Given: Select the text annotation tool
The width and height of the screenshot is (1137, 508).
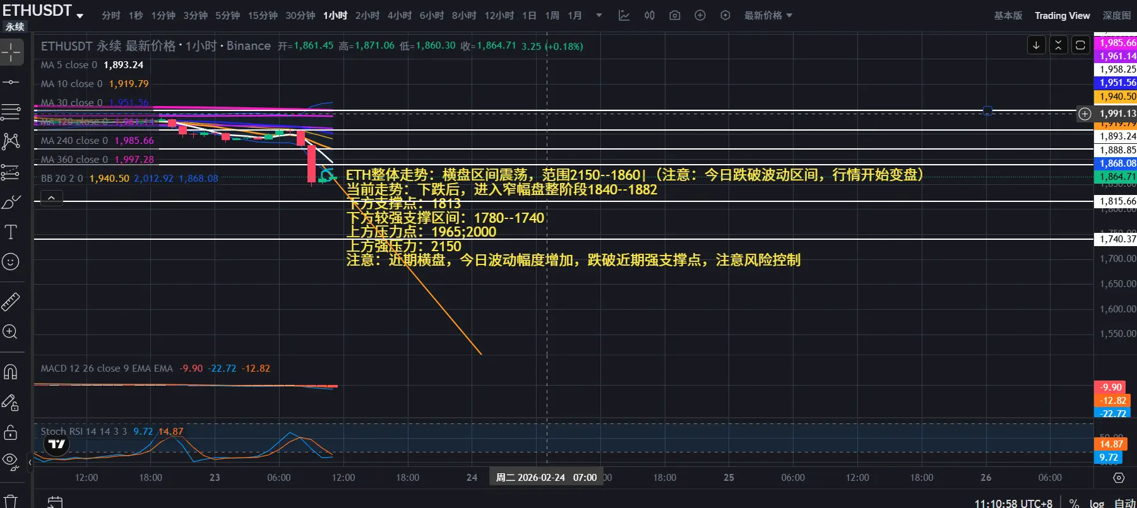Looking at the screenshot, I should (x=11, y=232).
